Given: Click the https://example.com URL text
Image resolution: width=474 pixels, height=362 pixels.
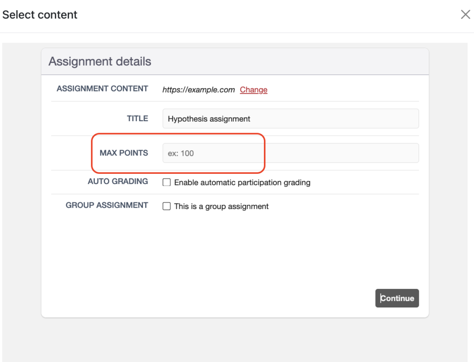Looking at the screenshot, I should pos(199,90).
